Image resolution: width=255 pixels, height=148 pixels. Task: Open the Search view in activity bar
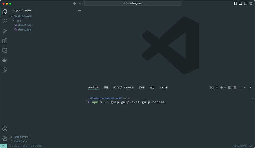click(x=5, y=21)
